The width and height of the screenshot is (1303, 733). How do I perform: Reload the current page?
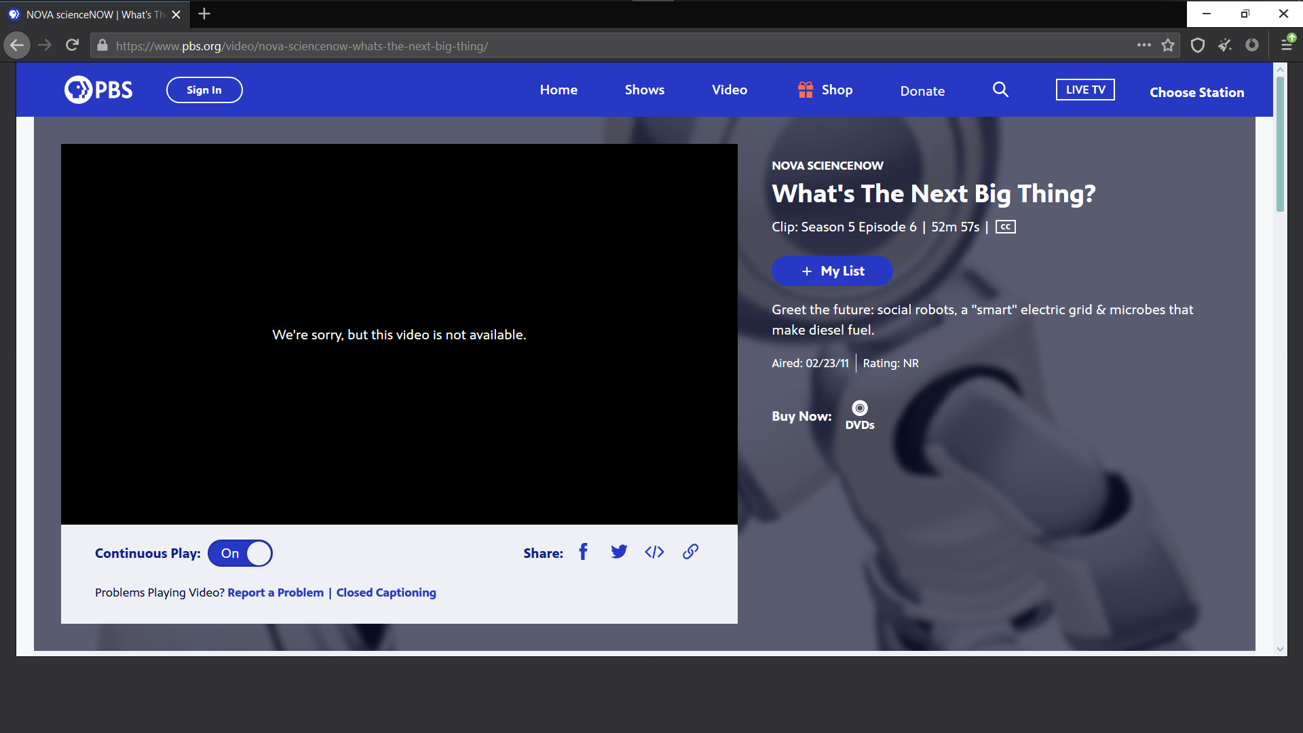(72, 45)
